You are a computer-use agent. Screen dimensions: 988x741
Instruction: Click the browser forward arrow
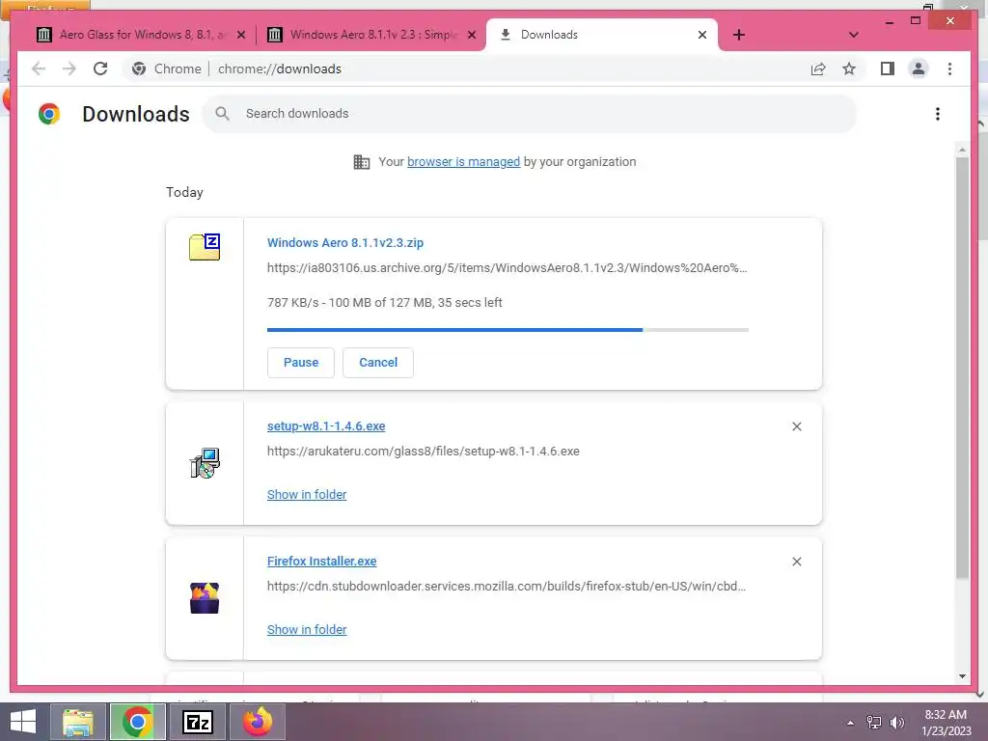point(69,69)
